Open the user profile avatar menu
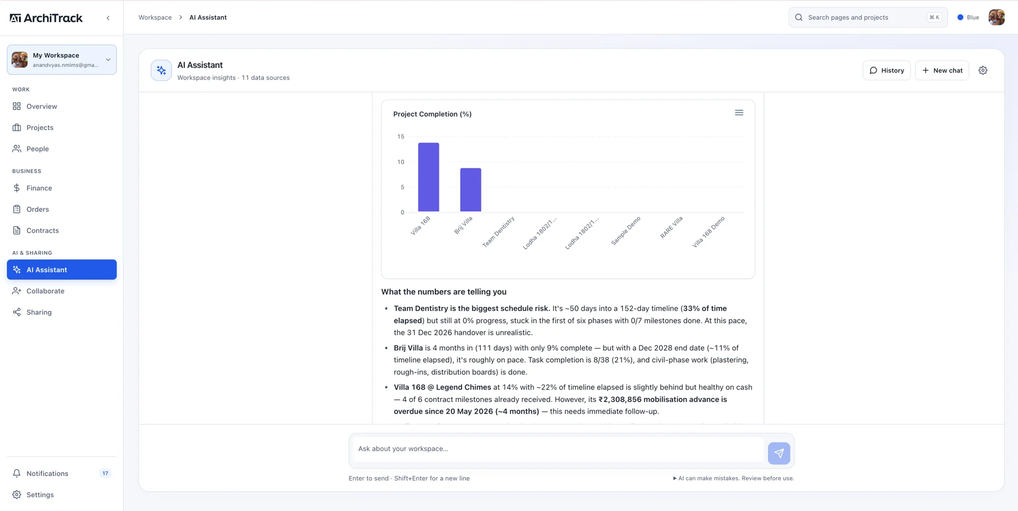The image size is (1018, 511). (x=997, y=18)
